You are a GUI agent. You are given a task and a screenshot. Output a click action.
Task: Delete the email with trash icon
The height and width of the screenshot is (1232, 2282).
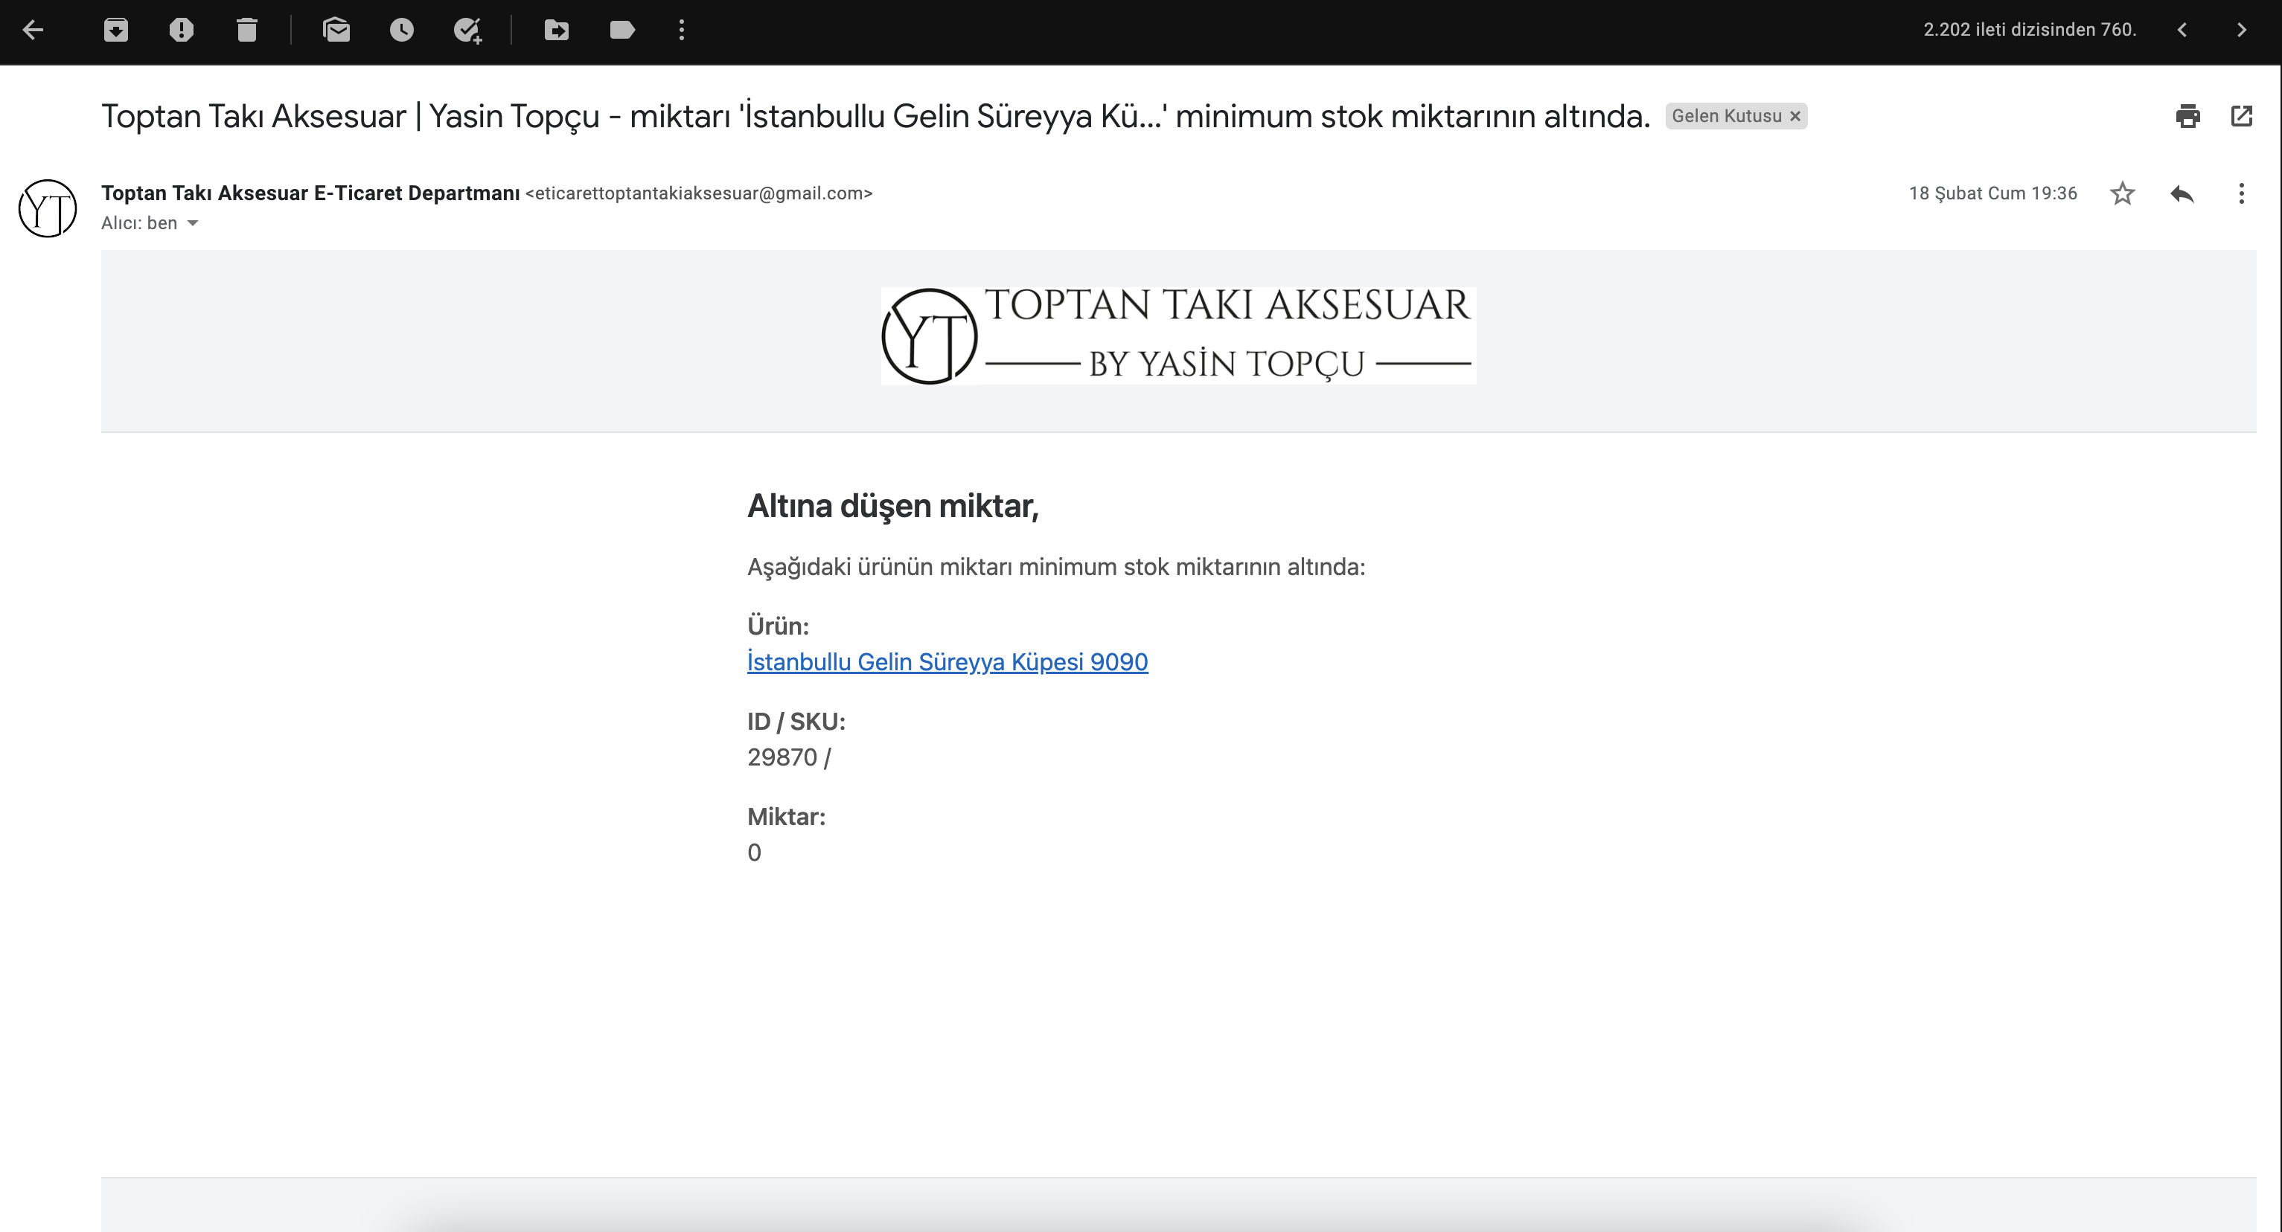point(247,30)
